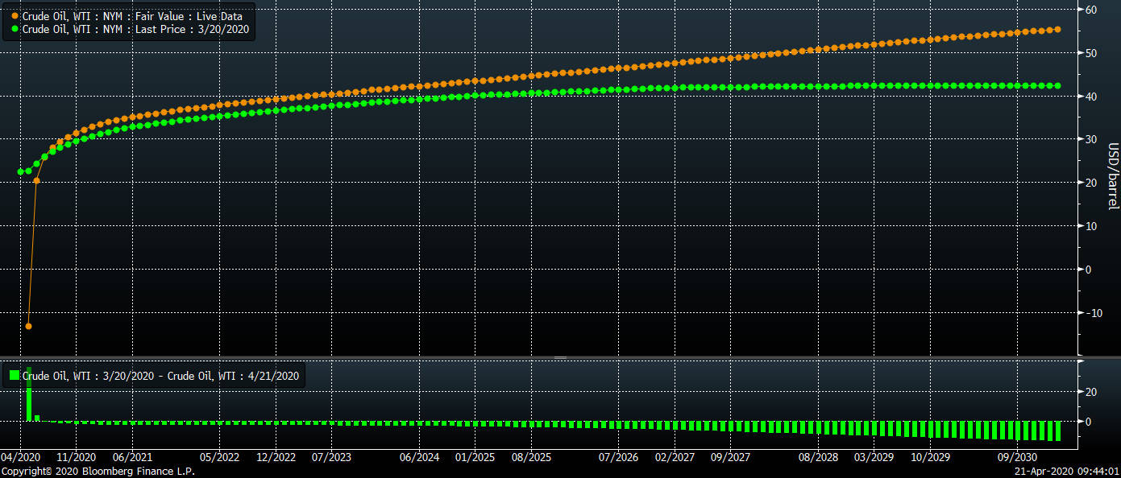
Task: Click the orange Fair Value legend dot
Action: point(15,16)
